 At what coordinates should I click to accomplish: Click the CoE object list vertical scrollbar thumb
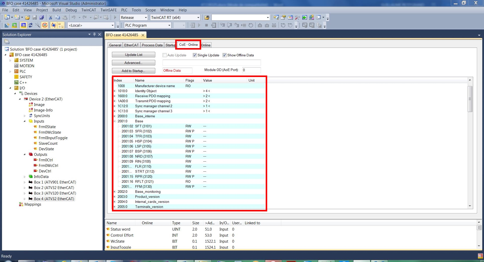[x=470, y=99]
